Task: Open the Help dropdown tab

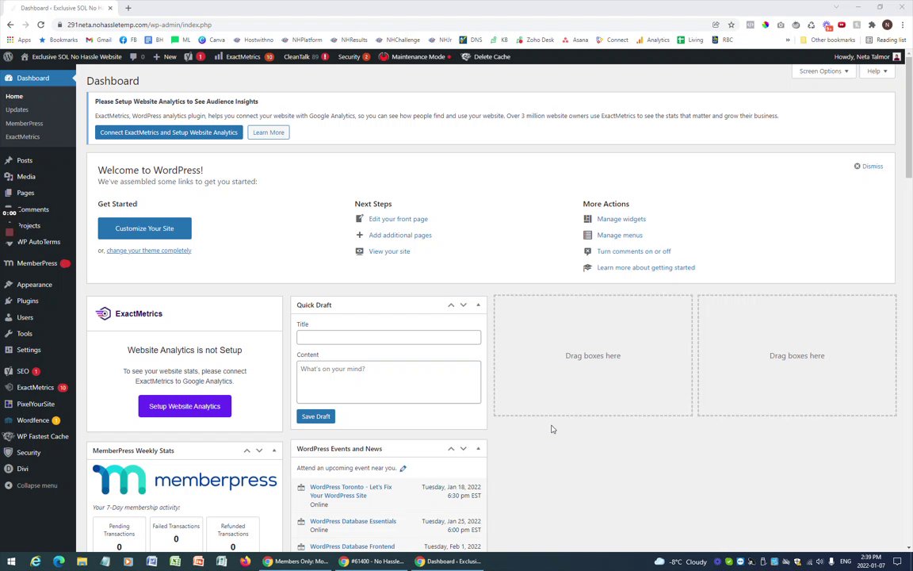Action: (877, 71)
